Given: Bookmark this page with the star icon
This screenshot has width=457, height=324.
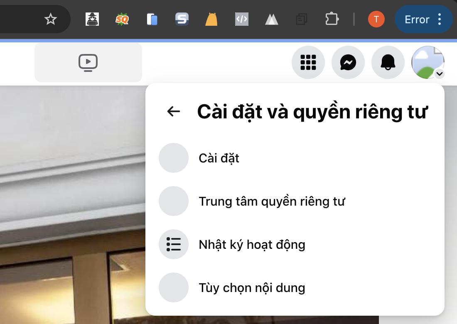Looking at the screenshot, I should 50,19.
